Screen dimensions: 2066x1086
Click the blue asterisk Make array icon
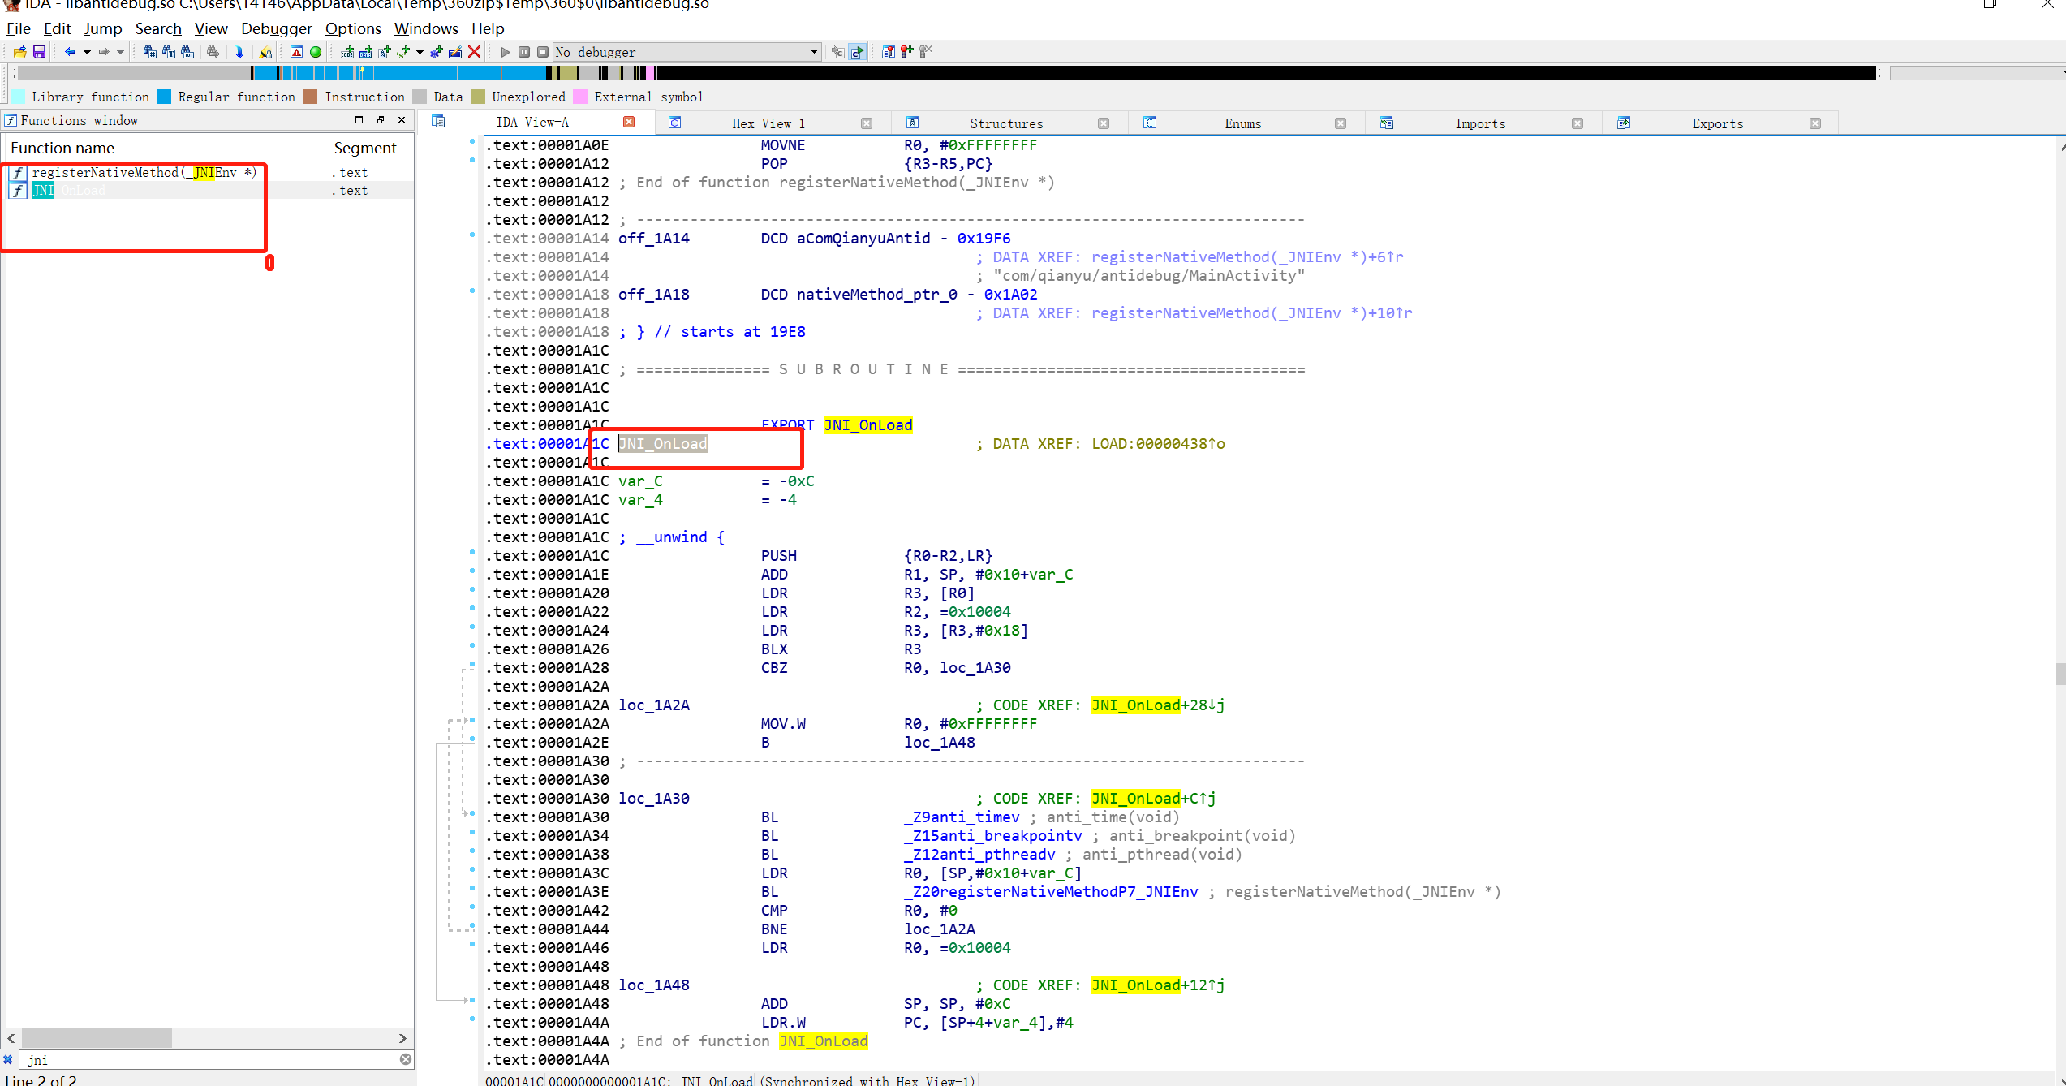point(437,52)
